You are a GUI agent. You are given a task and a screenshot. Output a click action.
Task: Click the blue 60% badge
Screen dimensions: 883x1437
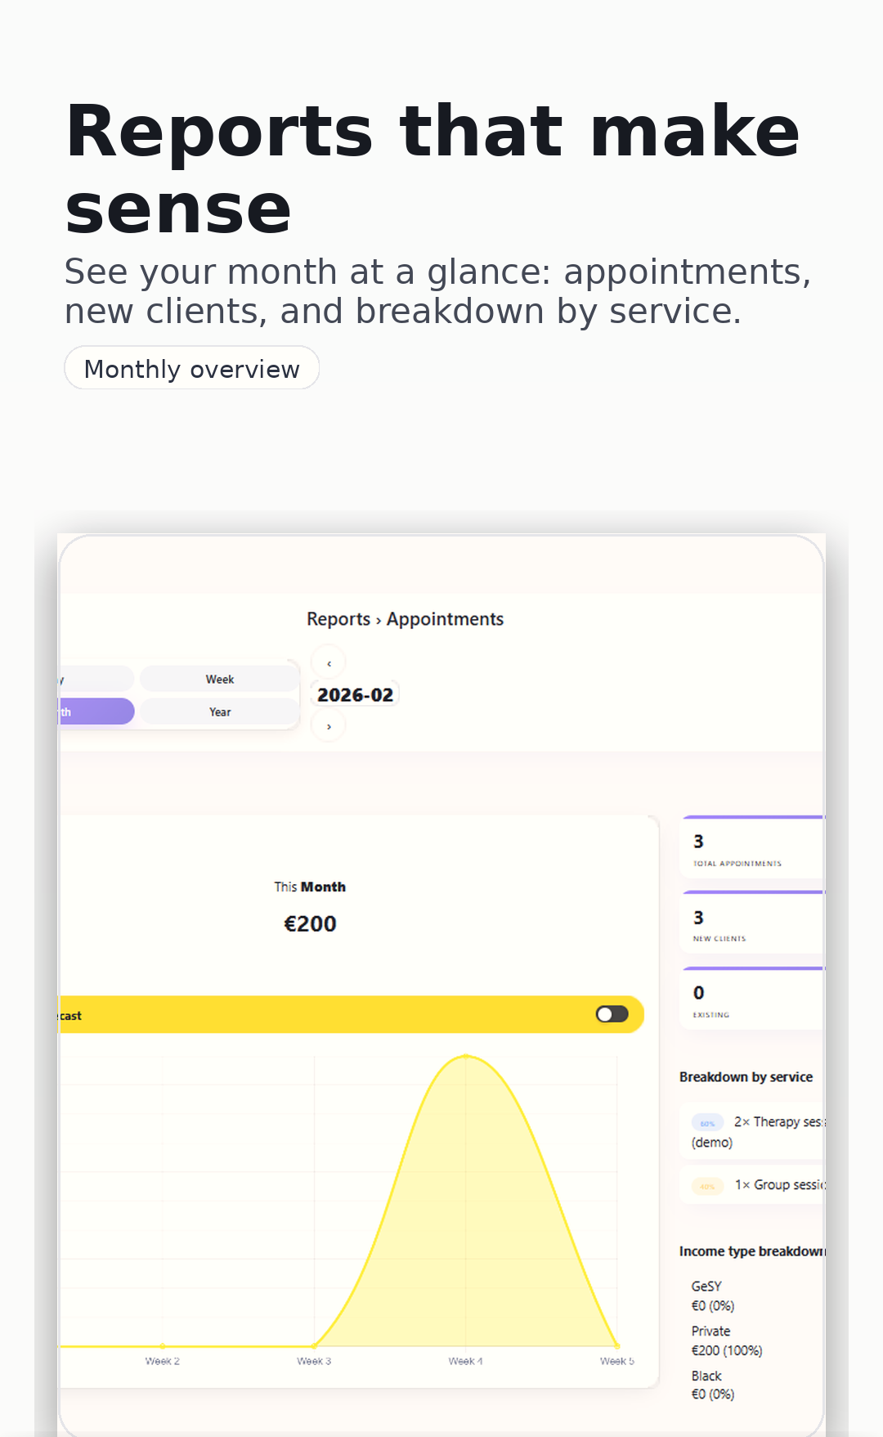(707, 1123)
